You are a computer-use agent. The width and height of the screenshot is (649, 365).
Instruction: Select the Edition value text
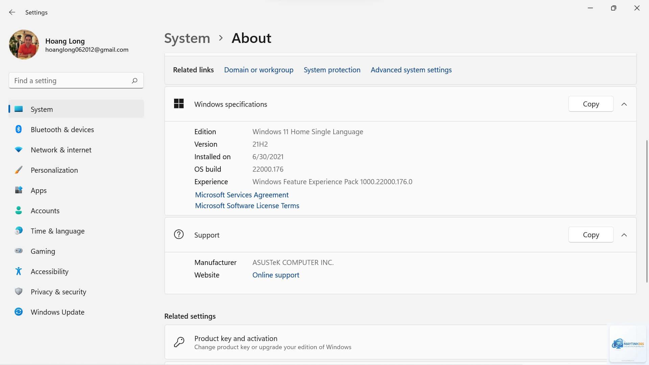(x=308, y=132)
